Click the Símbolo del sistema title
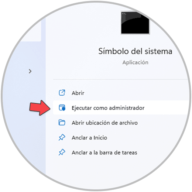Viewport: 192px width, 192px height. pyautogui.click(x=135, y=51)
